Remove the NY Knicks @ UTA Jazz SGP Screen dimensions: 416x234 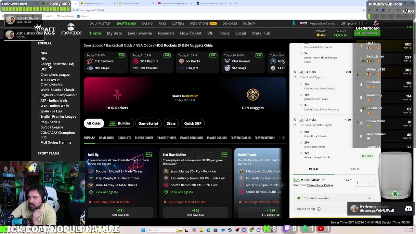295,72
